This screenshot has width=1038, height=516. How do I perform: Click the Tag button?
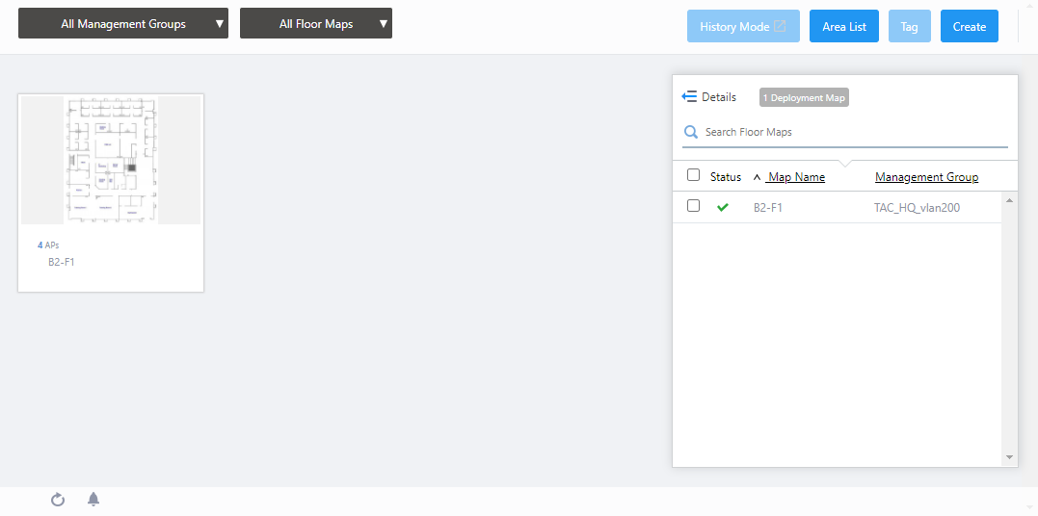pos(909,27)
